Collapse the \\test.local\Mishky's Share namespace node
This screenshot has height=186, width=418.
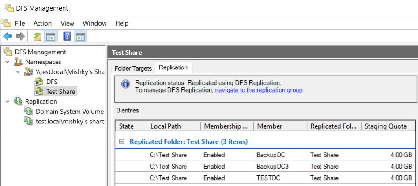tap(18, 72)
